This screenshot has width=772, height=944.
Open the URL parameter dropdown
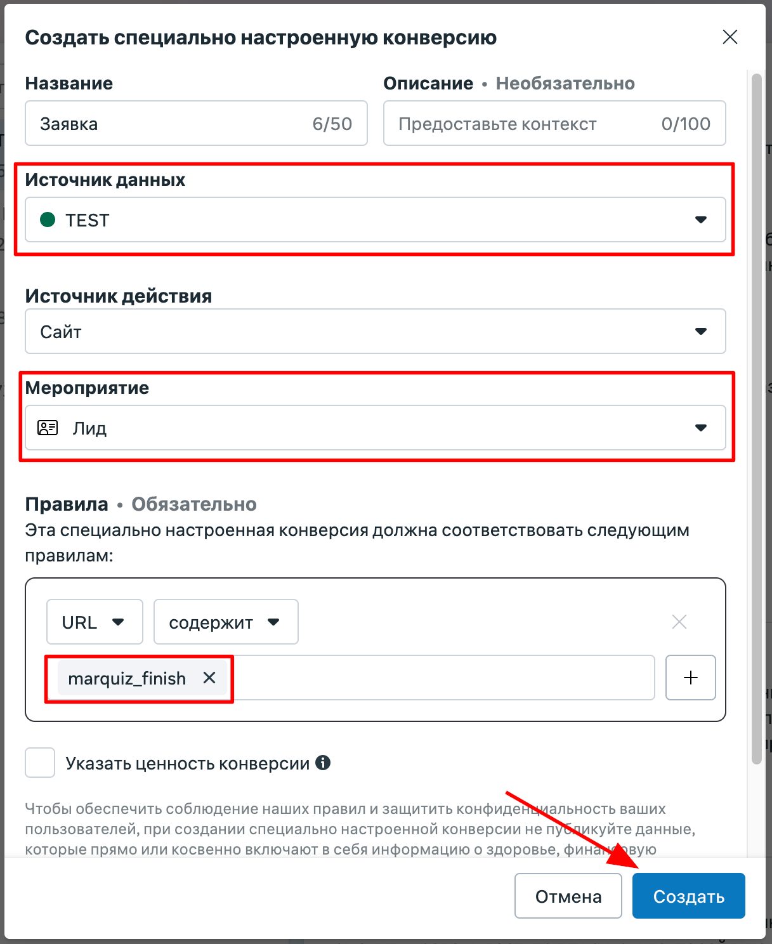point(95,622)
